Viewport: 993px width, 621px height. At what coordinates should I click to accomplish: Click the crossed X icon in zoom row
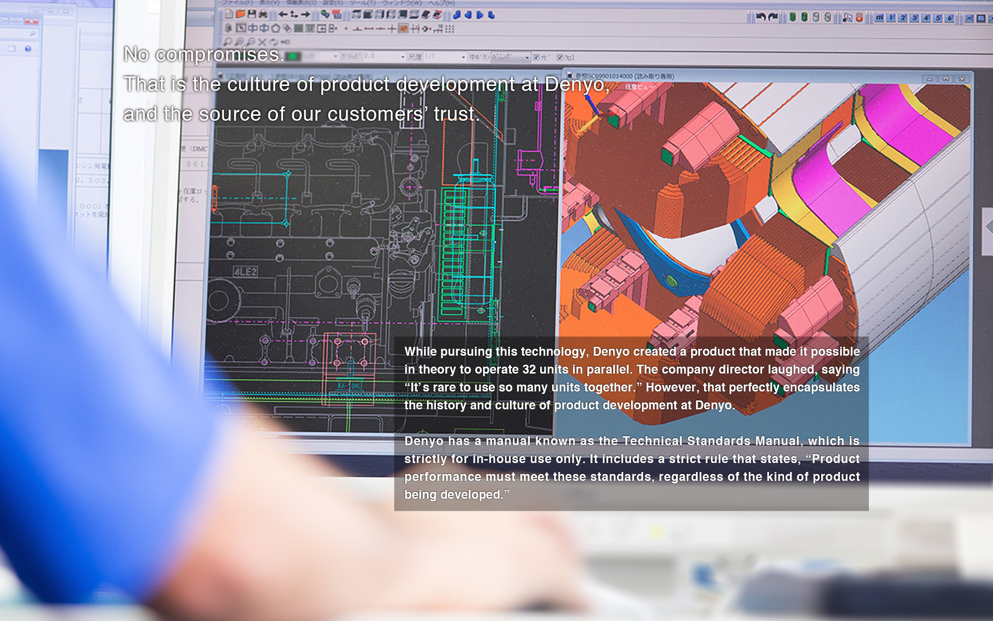[x=262, y=42]
